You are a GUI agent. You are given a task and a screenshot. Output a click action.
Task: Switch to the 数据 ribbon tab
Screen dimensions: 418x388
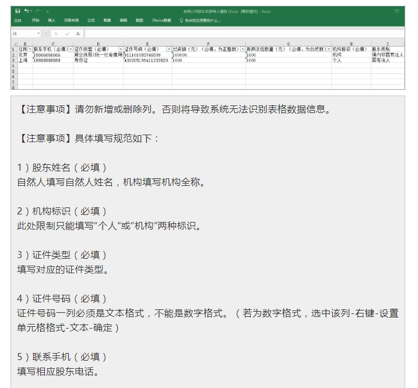107,20
